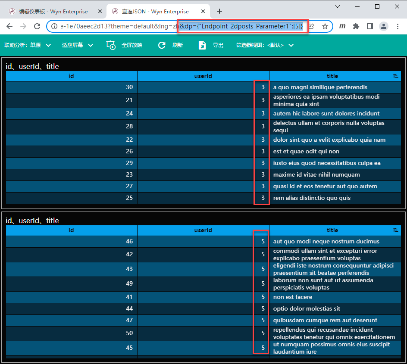Click 'ut numquam possimus omnis eius' cell
This screenshot has height=364, width=407.
tap(335, 348)
